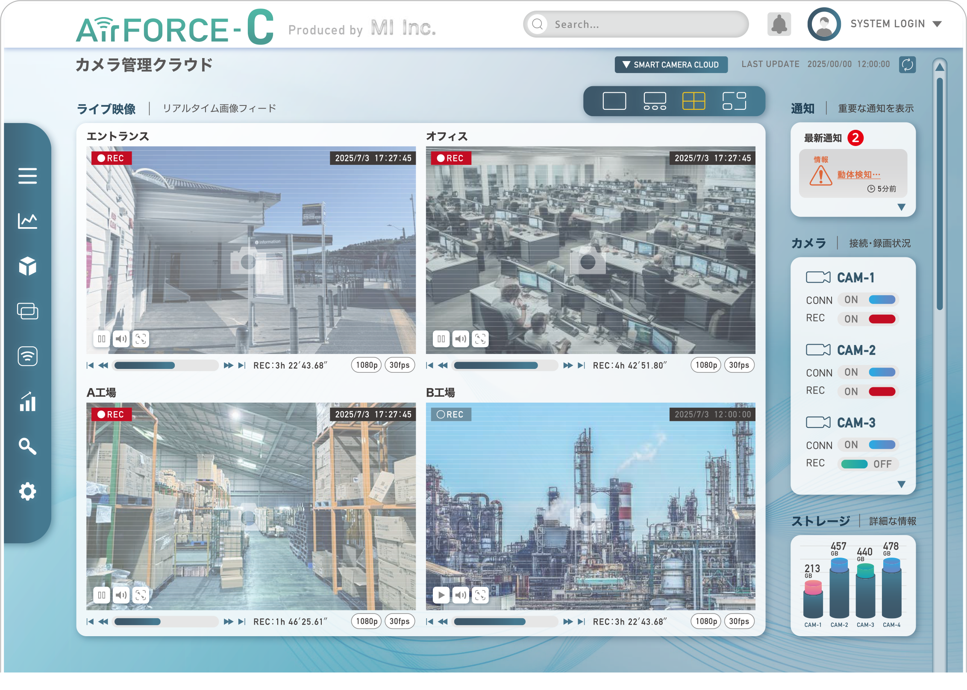
Task: Toggle CAM-1 REC switch
Action: click(x=868, y=319)
